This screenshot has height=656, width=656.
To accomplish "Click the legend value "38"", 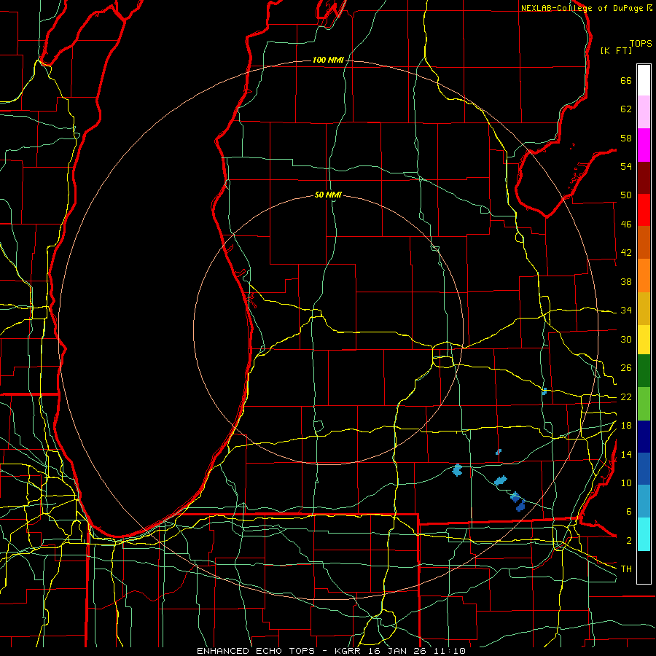I will click(626, 281).
